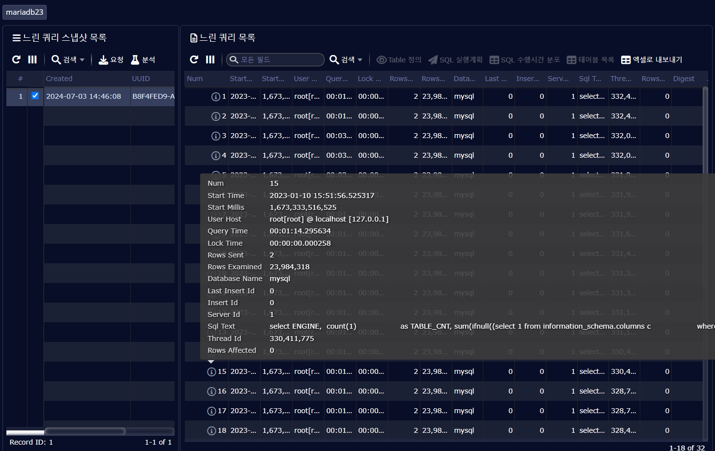Click the Digest column header
The width and height of the screenshot is (715, 451).
coord(684,79)
